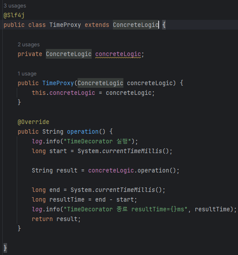Click the concreteLogic parameter name in the constructor signature

click(150, 83)
